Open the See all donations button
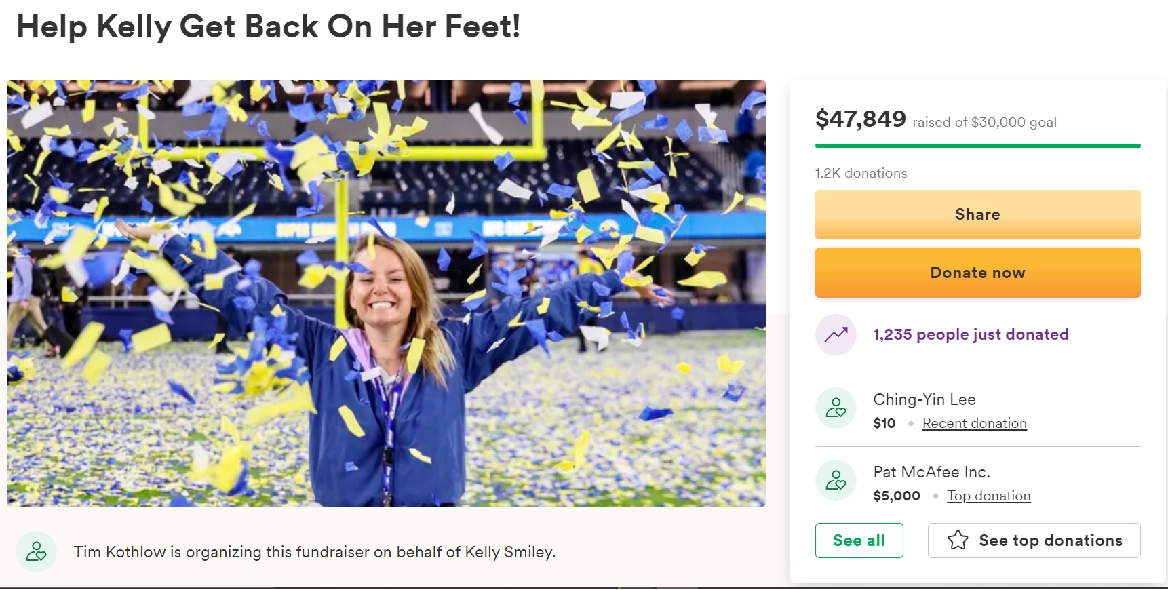The height and width of the screenshot is (590, 1168). coord(859,540)
